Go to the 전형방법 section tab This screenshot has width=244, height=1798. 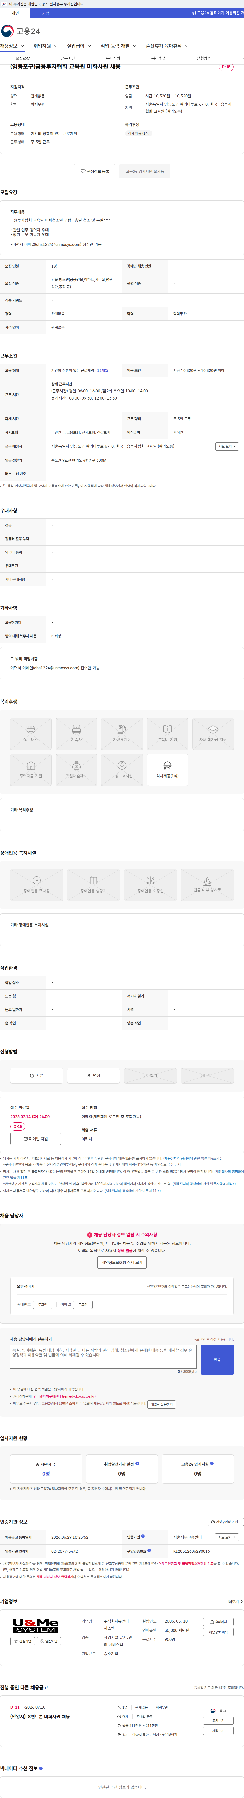coord(204,58)
